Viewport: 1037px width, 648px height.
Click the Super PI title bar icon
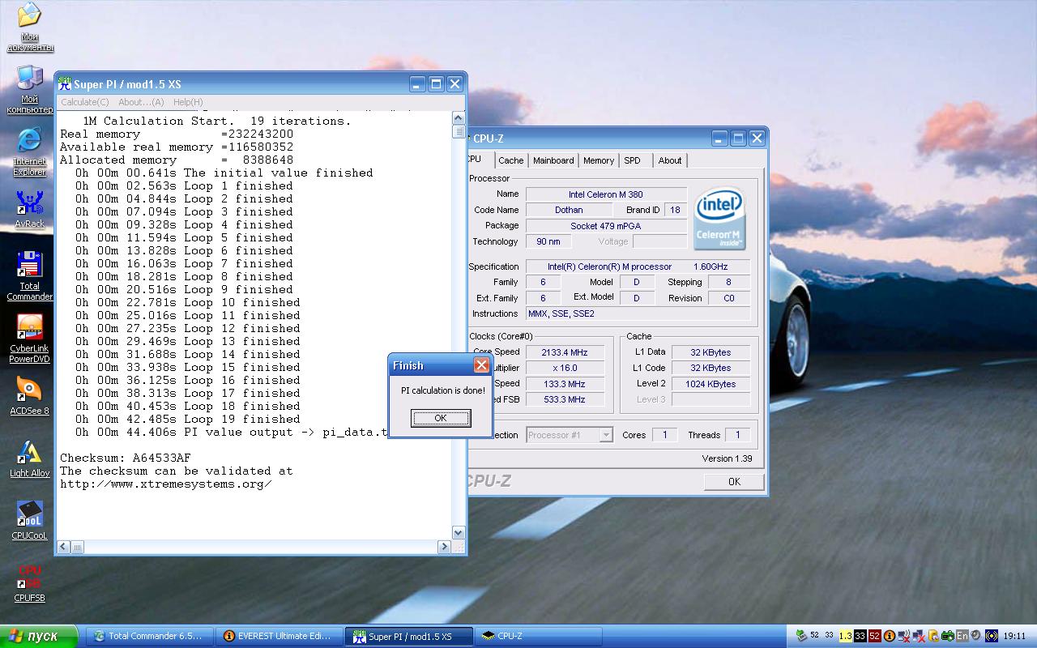point(65,83)
